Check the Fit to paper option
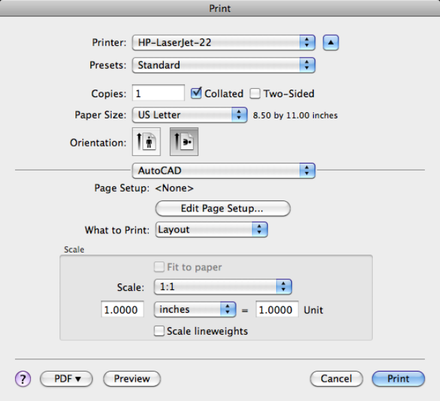This screenshot has height=401, width=440. pos(160,268)
